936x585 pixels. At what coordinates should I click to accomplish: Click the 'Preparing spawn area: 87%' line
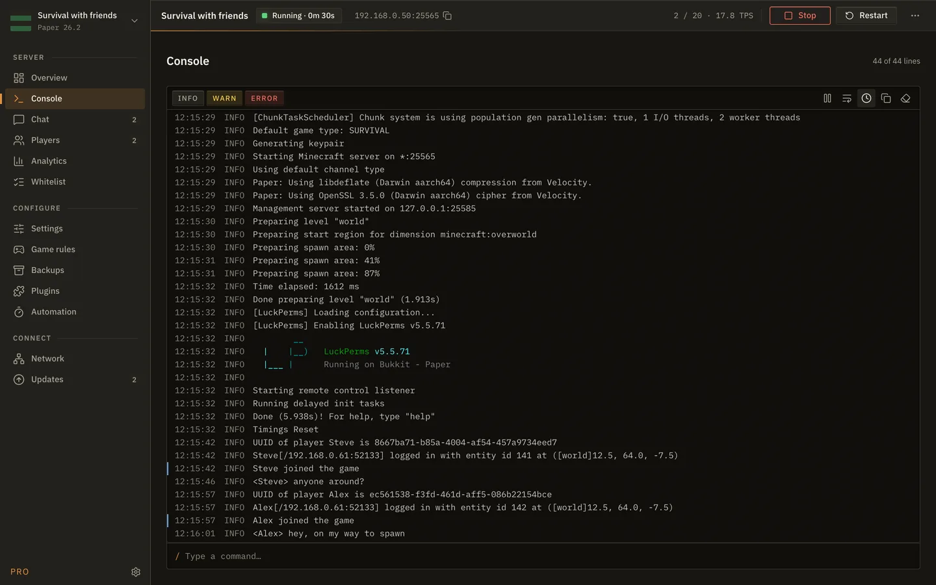pos(543,274)
